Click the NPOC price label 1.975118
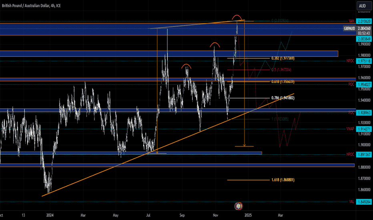373x220 pixels. 364,61
